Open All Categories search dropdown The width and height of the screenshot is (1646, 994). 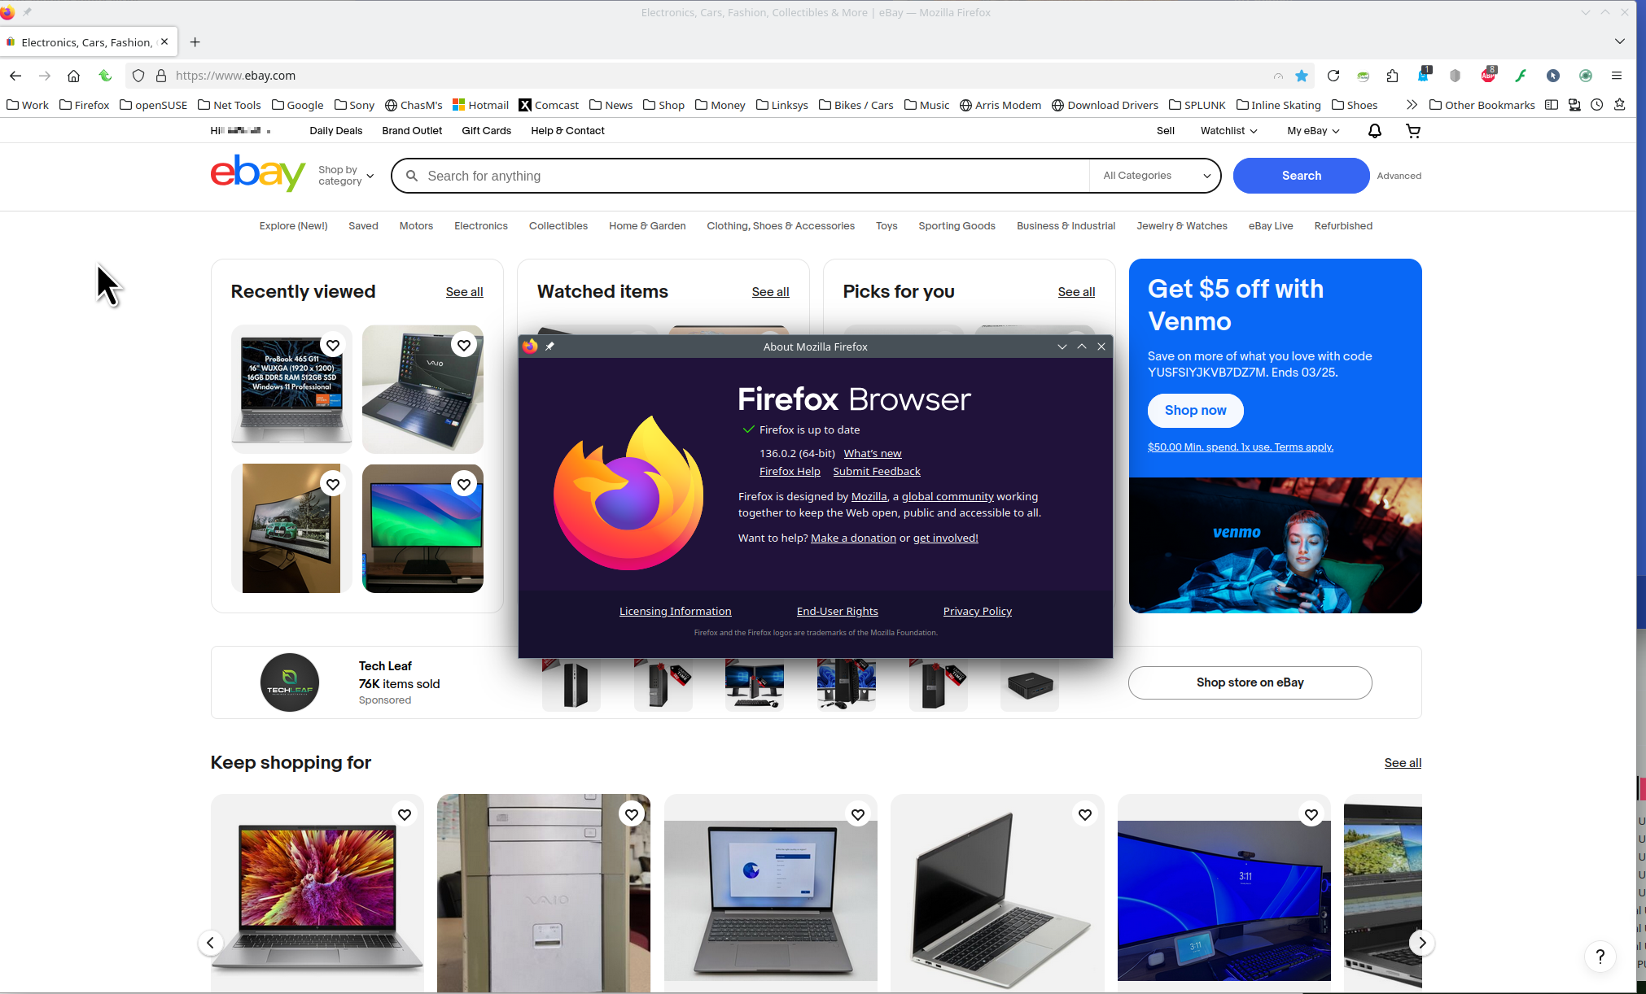point(1155,176)
